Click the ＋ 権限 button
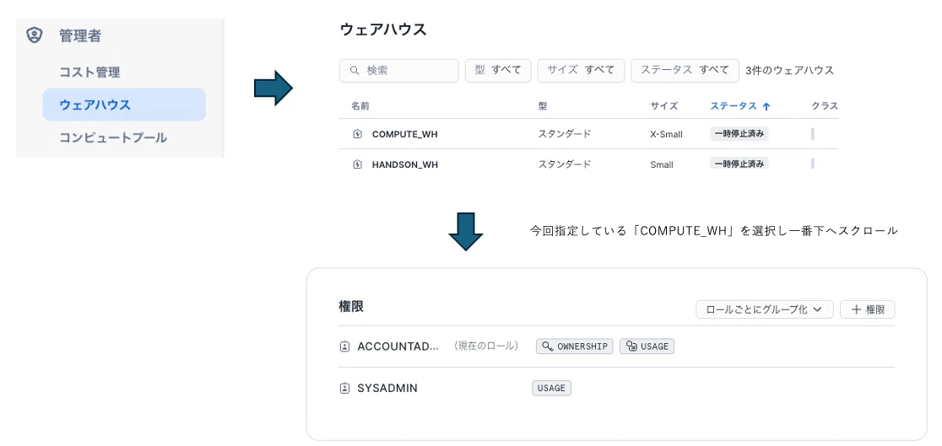The width and height of the screenshot is (942, 446). click(868, 309)
